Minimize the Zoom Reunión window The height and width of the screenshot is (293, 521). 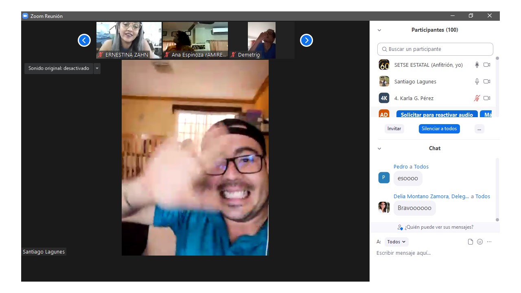tap(453, 16)
